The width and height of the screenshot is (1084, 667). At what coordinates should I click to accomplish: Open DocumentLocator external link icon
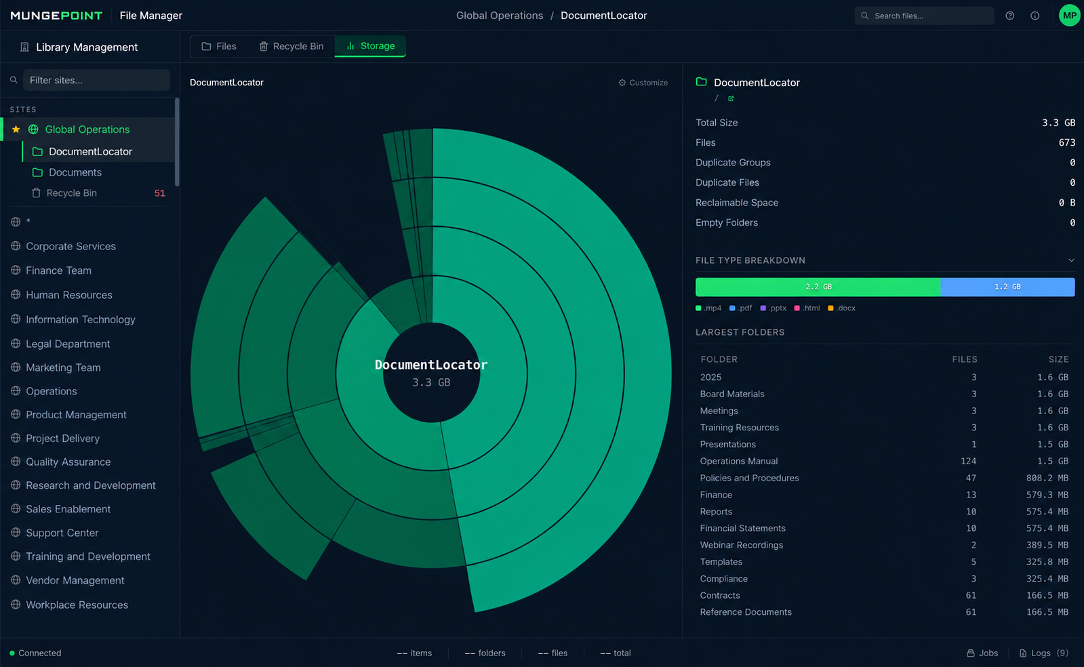tap(731, 98)
